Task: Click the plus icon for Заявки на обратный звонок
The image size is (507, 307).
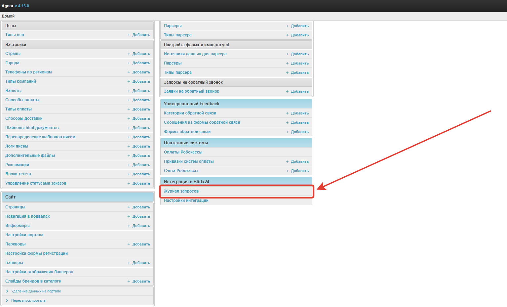Action: 287,91
